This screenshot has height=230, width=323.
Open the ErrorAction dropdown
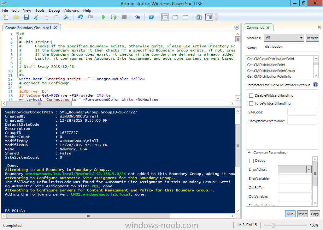tap(309, 169)
